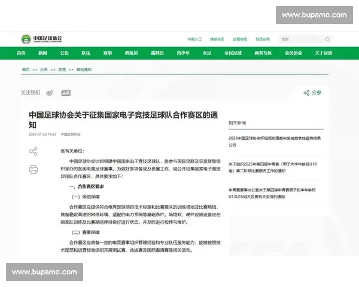Open the 会员协会 nav menu item
The height and width of the screenshot is (287, 359).
tap(294, 53)
